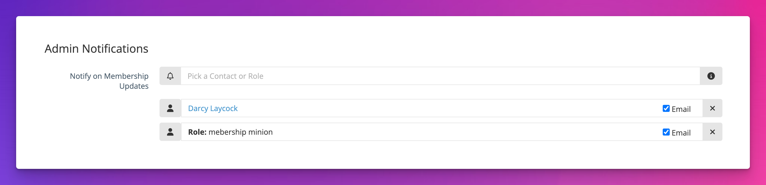The width and height of the screenshot is (766, 185).
Task: Click the notification bell icon
Action: [170, 76]
